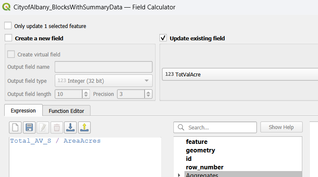Viewport: 318px width, 177px height.
Task: Uncheck Update existing field checkbox
Action: tap(163, 38)
